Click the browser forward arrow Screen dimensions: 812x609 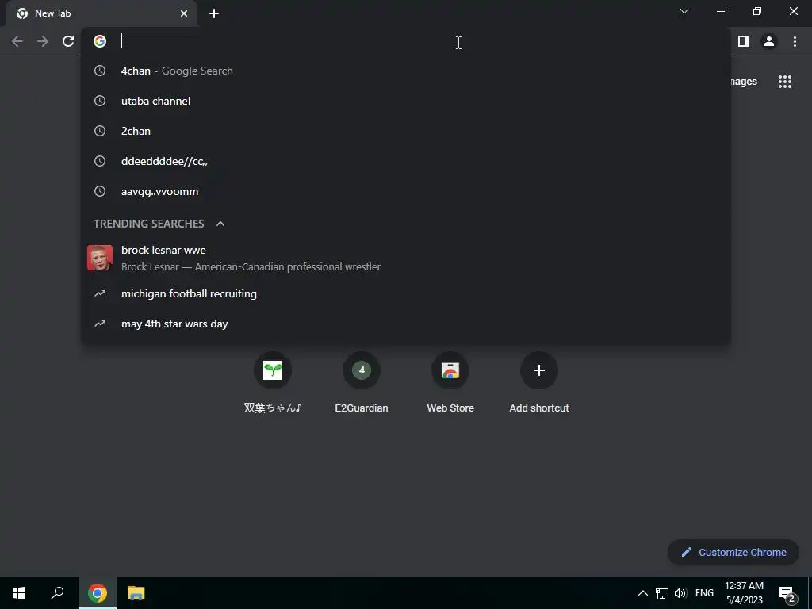point(43,41)
